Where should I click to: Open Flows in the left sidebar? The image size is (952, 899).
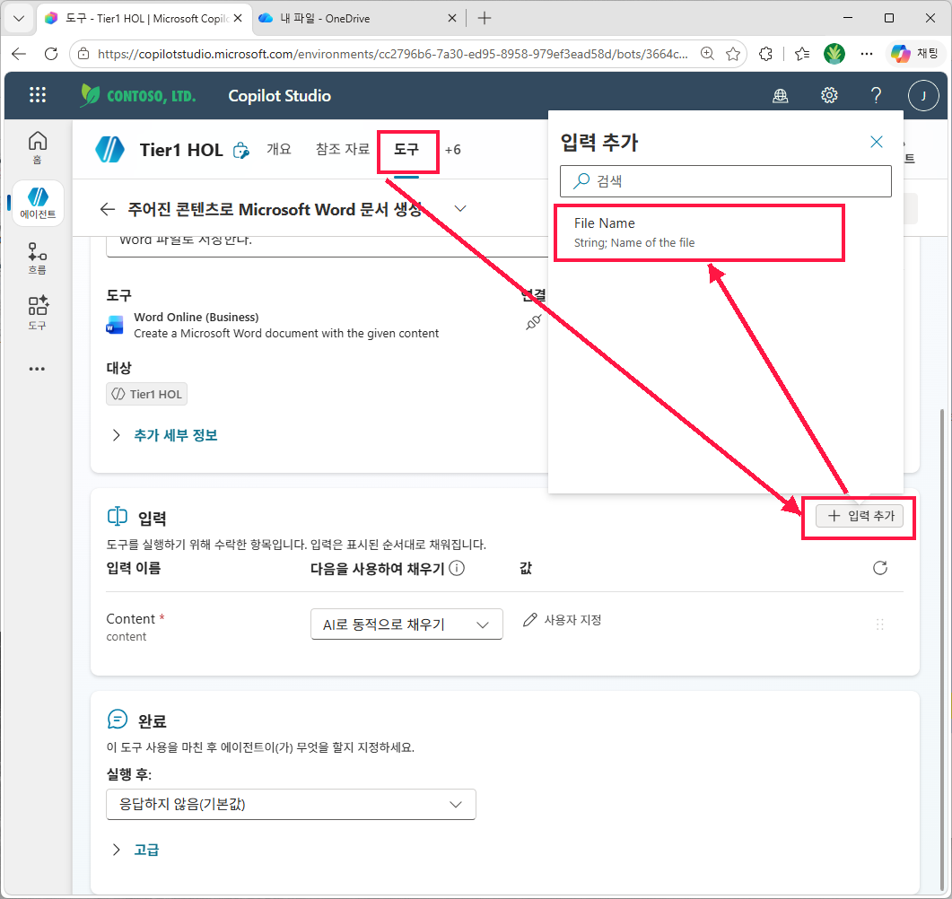[x=38, y=258]
